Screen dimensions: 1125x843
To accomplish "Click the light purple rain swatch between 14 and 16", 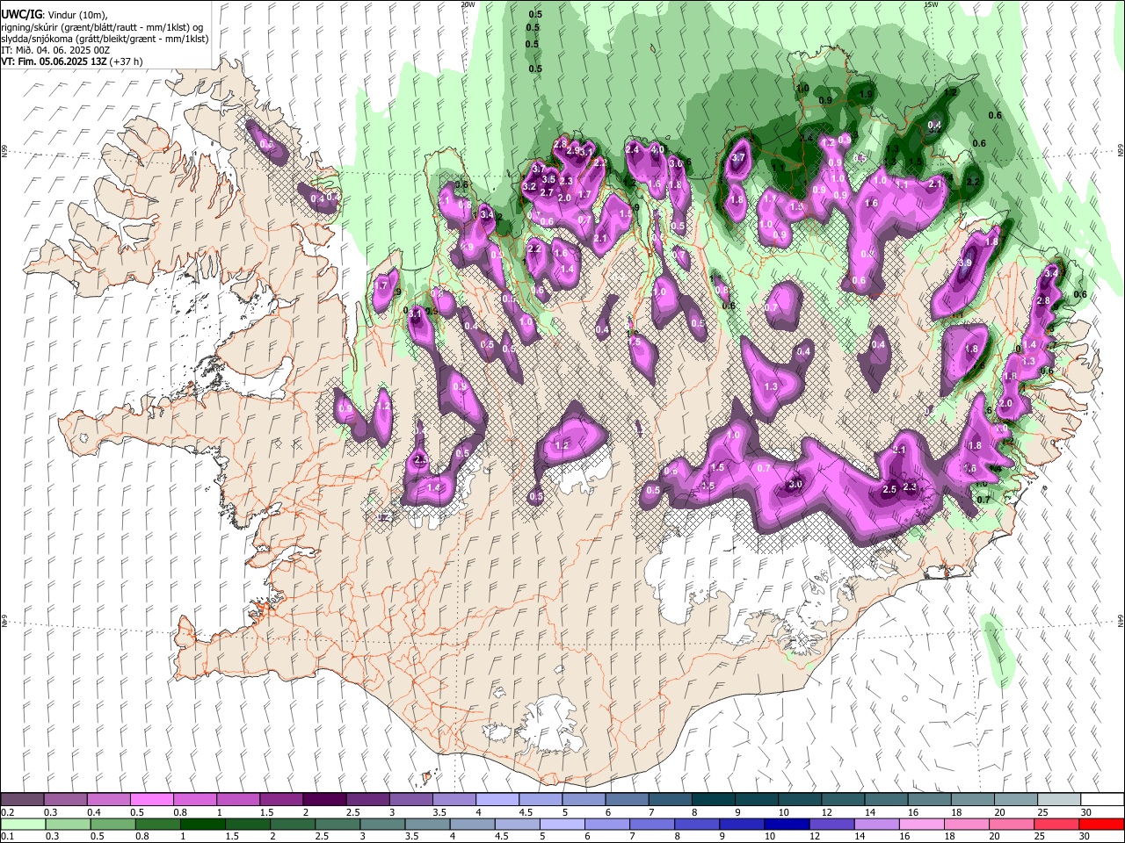I will click(x=877, y=824).
